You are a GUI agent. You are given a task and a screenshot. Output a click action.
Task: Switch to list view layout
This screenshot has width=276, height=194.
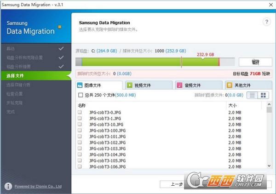[x=252, y=95]
